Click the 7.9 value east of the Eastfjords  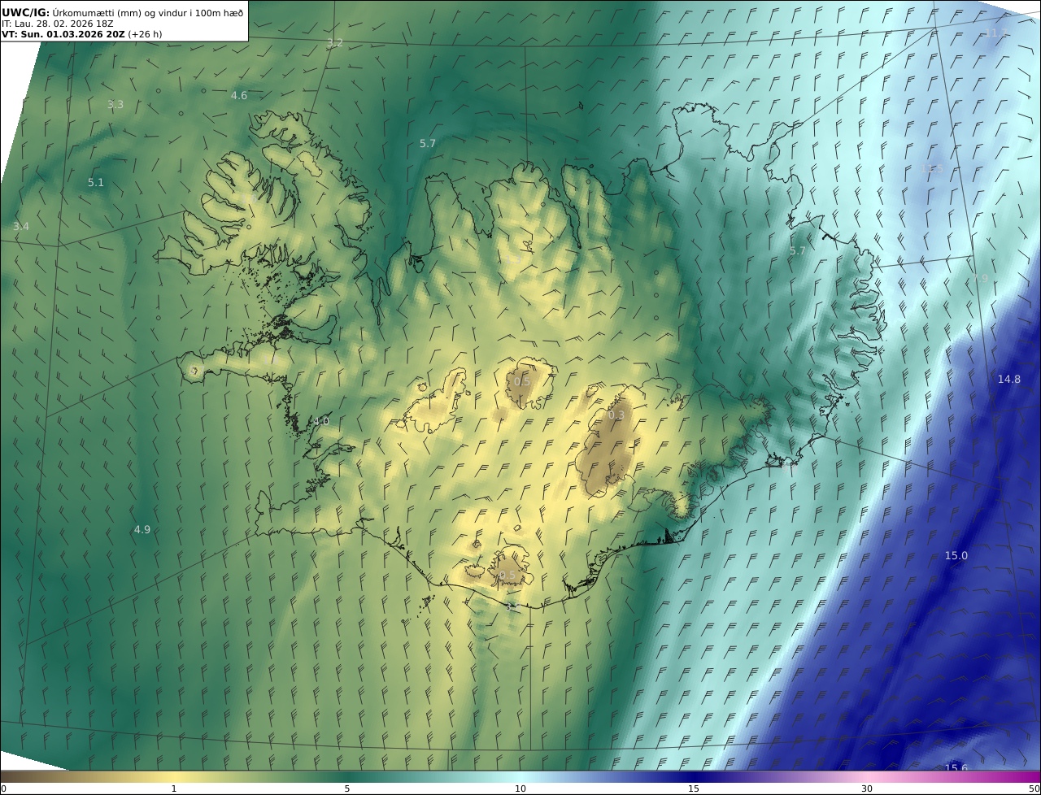[x=979, y=278]
